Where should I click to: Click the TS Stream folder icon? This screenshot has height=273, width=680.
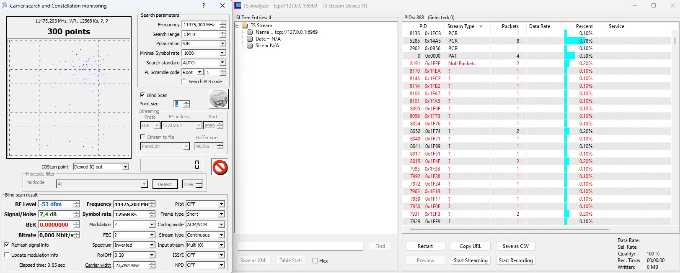[x=245, y=26]
